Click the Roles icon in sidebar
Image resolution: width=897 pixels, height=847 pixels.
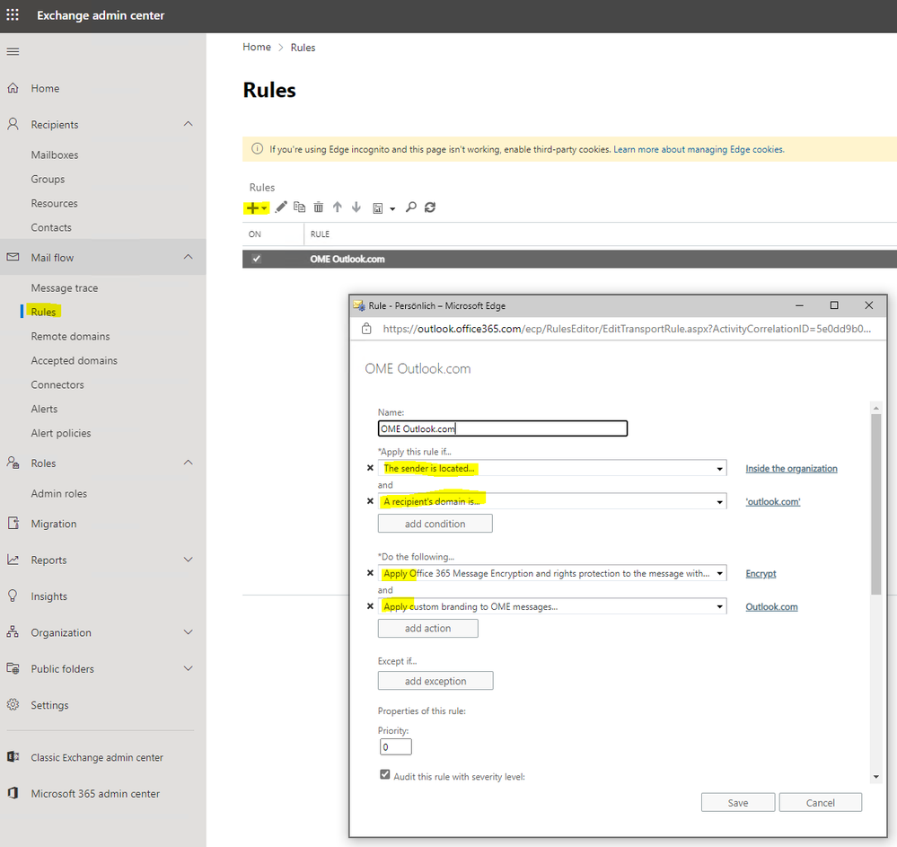point(13,463)
